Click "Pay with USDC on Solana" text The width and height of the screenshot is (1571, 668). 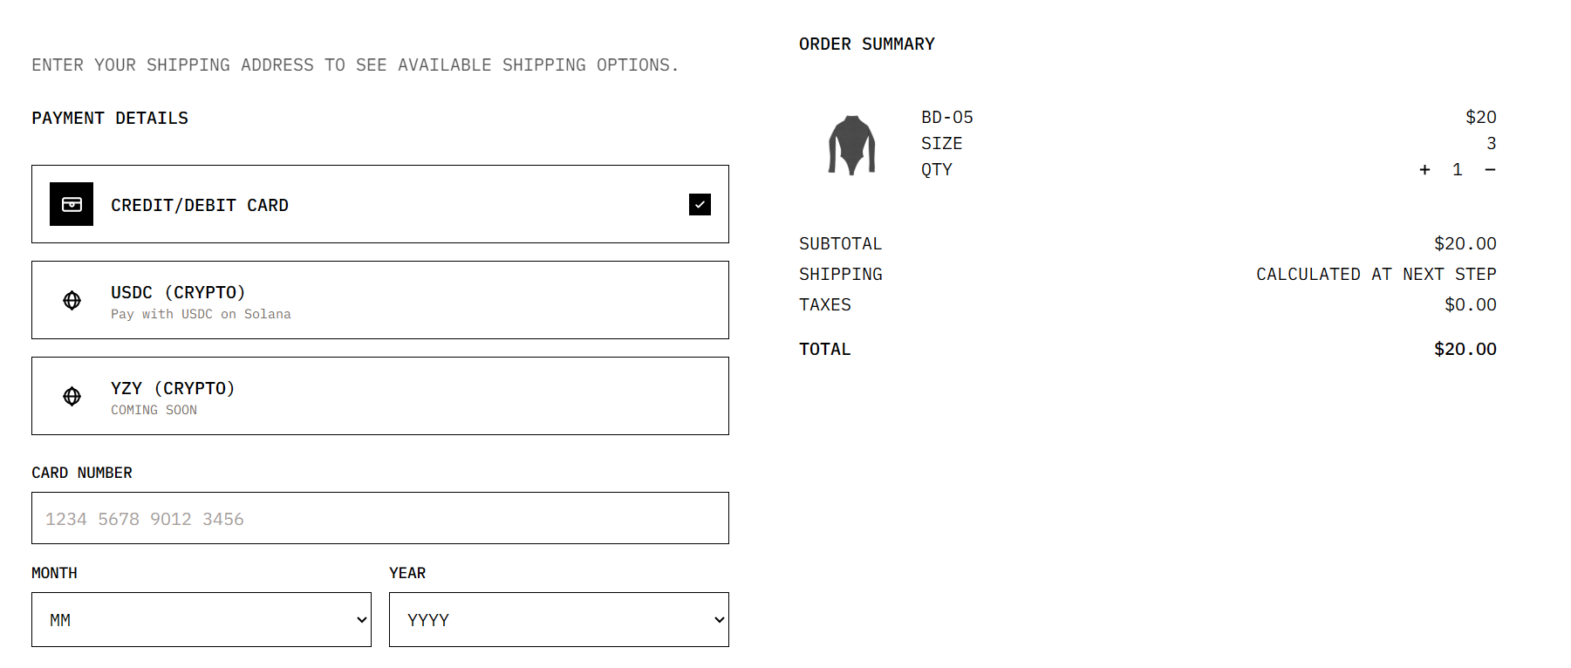(x=201, y=314)
